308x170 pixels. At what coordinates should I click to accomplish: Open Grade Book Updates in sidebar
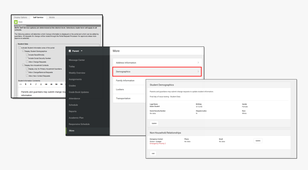coord(79,92)
